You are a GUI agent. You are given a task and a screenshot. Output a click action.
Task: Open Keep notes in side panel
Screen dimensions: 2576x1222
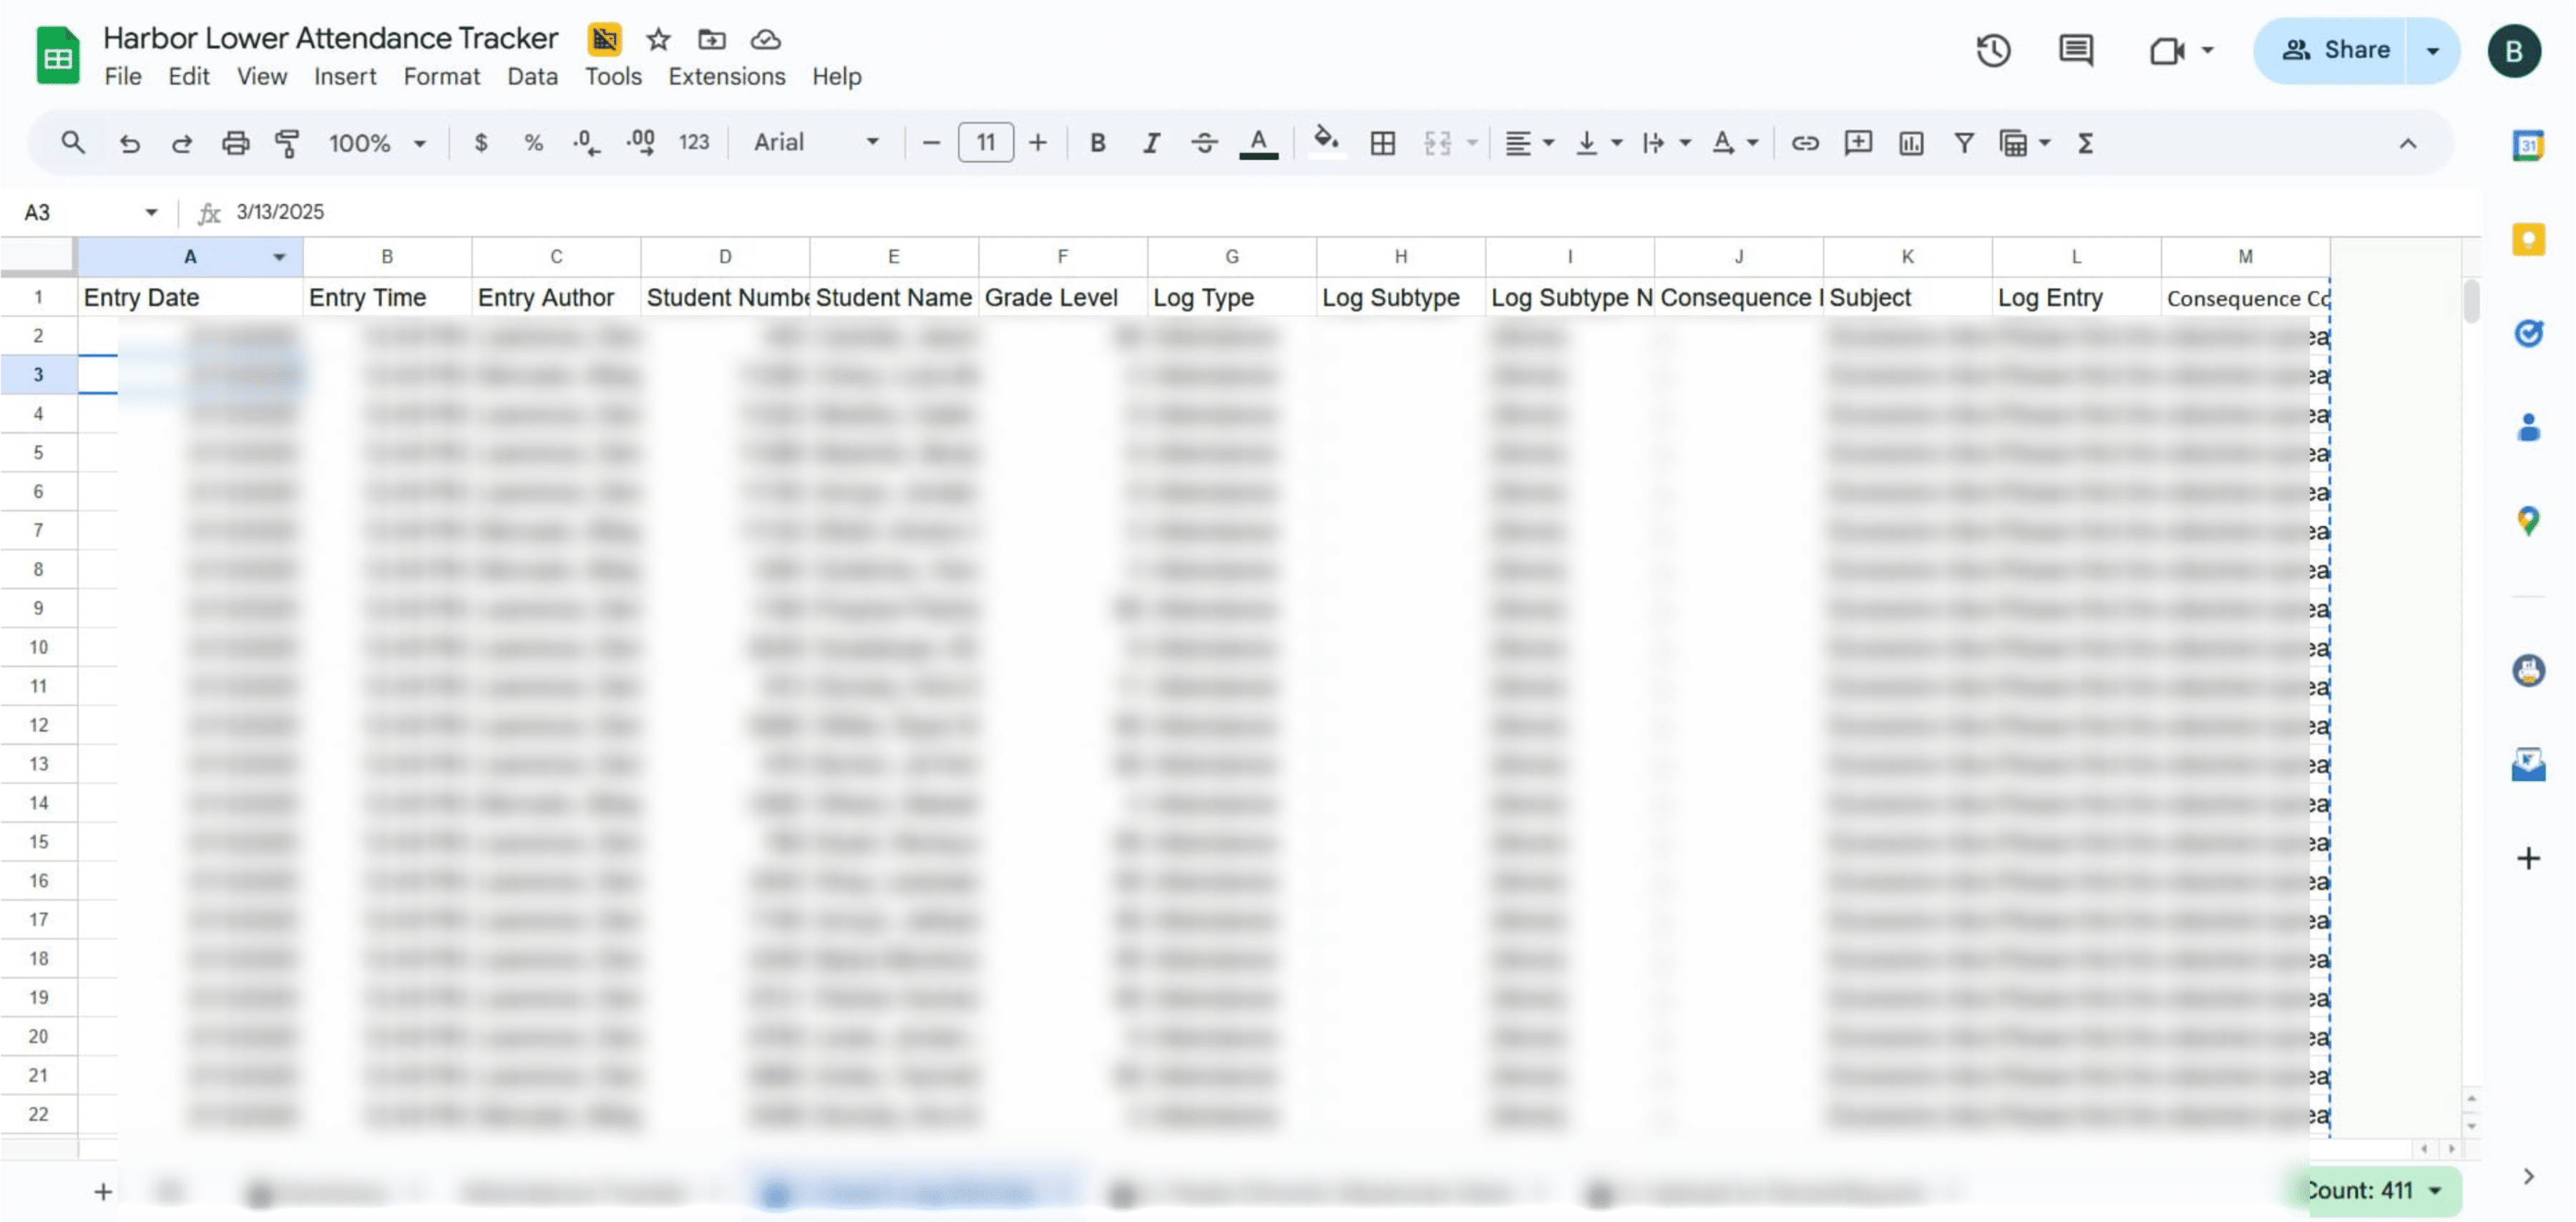(2528, 239)
